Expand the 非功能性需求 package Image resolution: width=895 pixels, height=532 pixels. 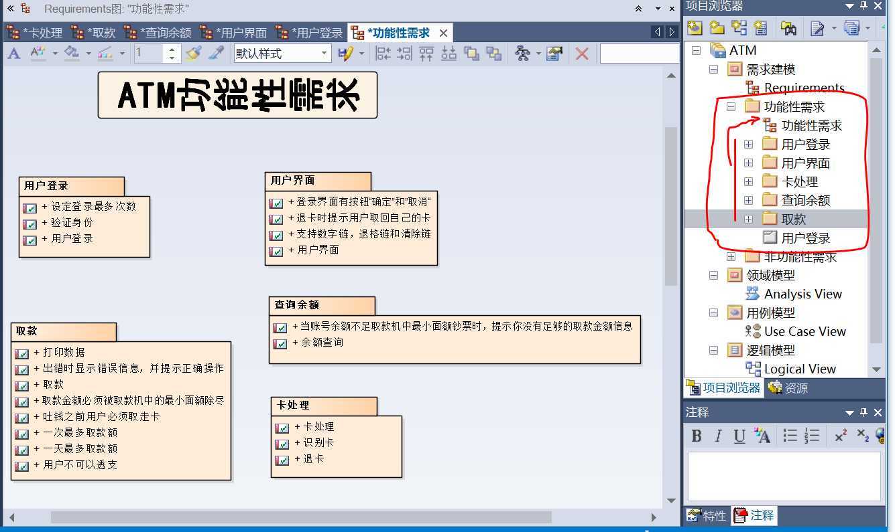click(731, 256)
